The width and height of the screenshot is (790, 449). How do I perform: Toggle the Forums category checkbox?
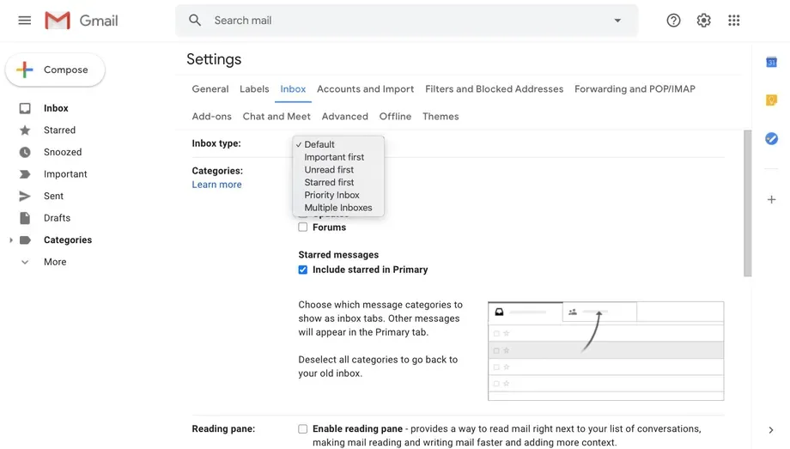(x=303, y=228)
